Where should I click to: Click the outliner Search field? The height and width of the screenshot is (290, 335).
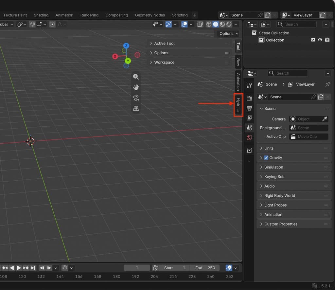296,24
